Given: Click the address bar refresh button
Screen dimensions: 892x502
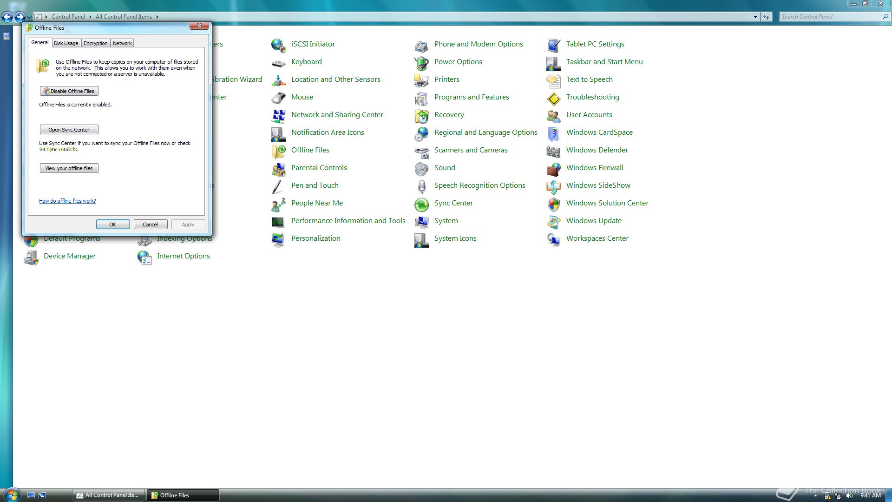Looking at the screenshot, I should 766,17.
